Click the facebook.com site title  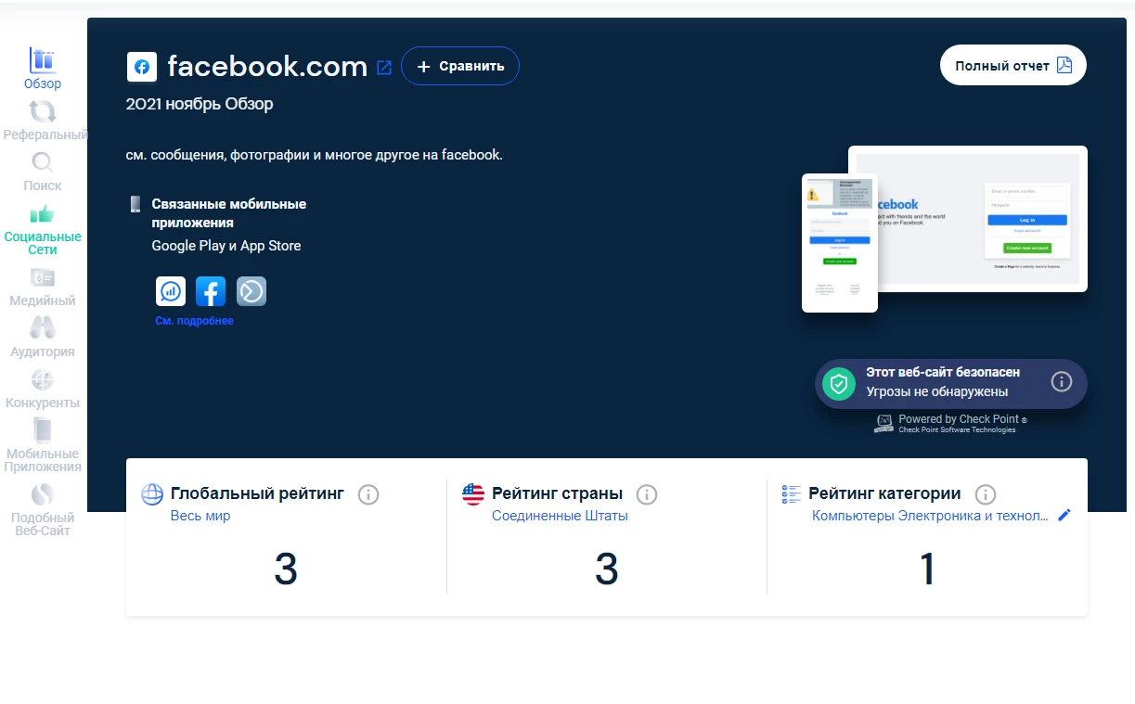[267, 67]
